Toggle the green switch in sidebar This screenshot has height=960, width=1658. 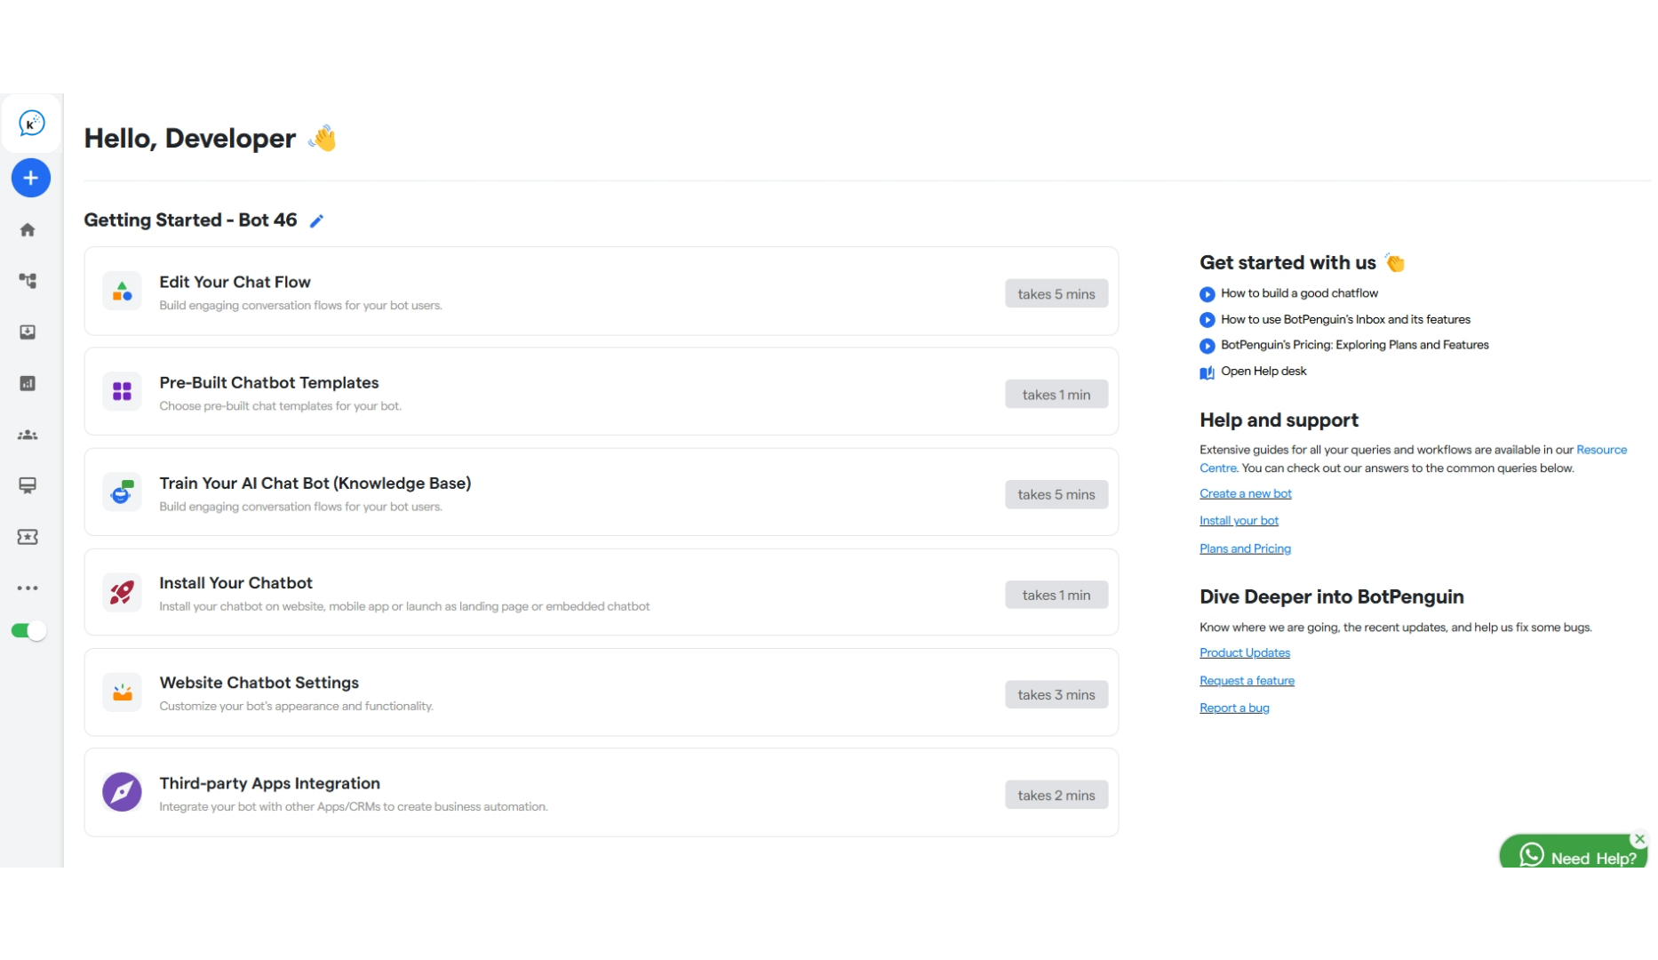(x=28, y=631)
